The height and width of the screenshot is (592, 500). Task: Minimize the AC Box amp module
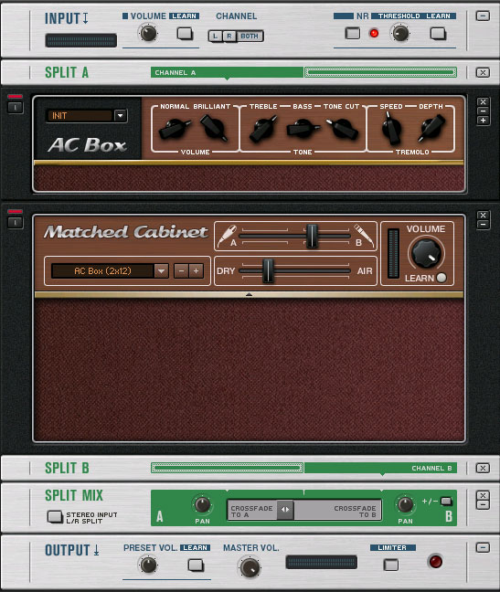(x=483, y=111)
